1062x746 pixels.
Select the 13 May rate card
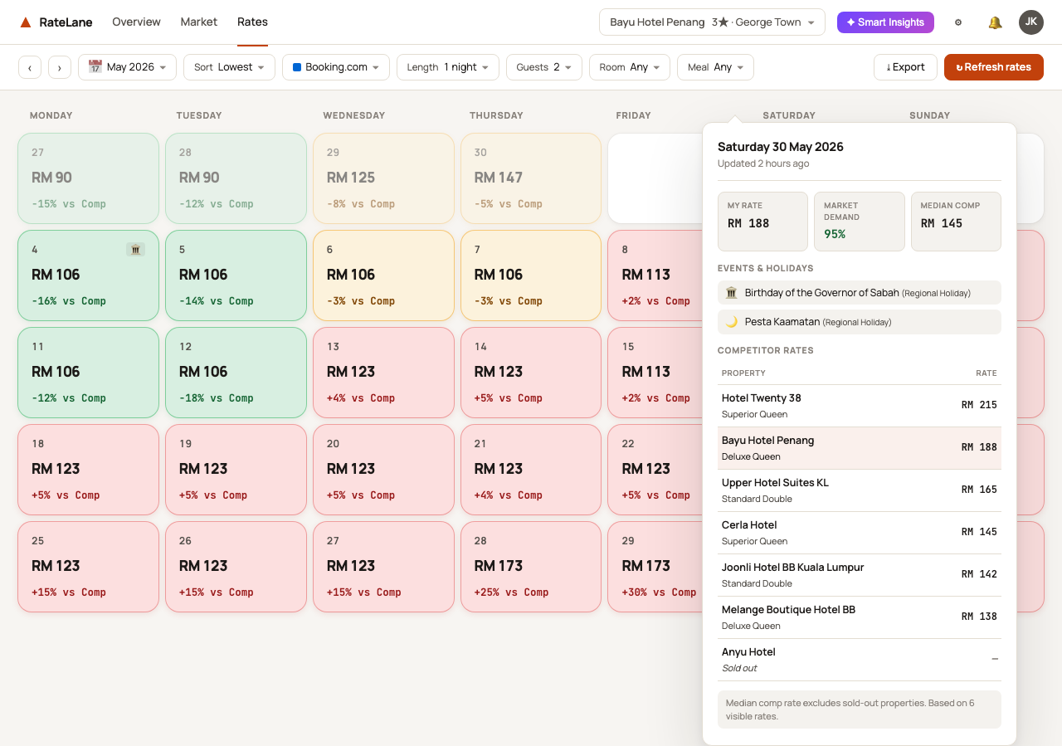point(383,373)
